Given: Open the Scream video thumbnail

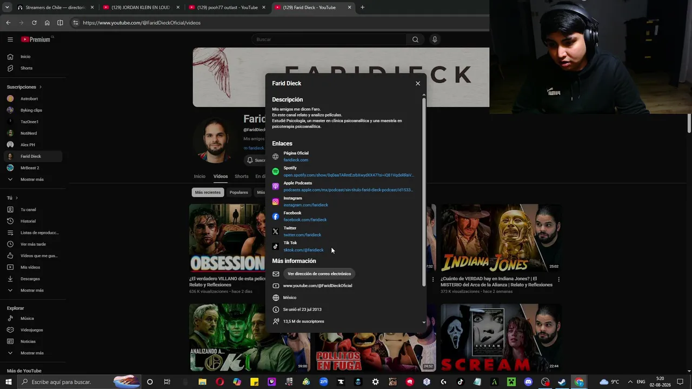Looking at the screenshot, I should pos(501,338).
